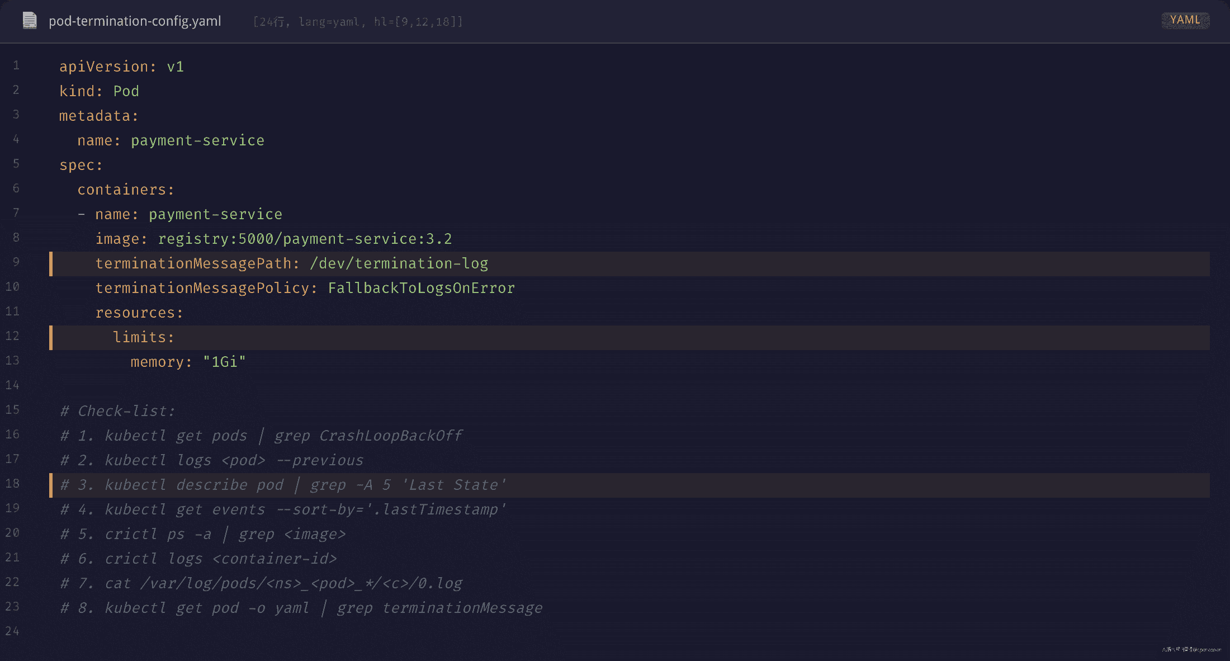Click highlighted terminationMessagePath line

point(630,263)
